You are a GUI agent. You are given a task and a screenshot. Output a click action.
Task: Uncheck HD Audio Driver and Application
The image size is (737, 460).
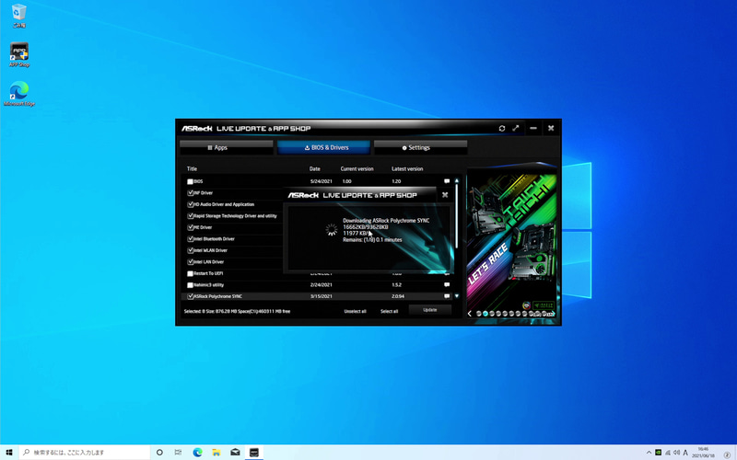pos(191,204)
